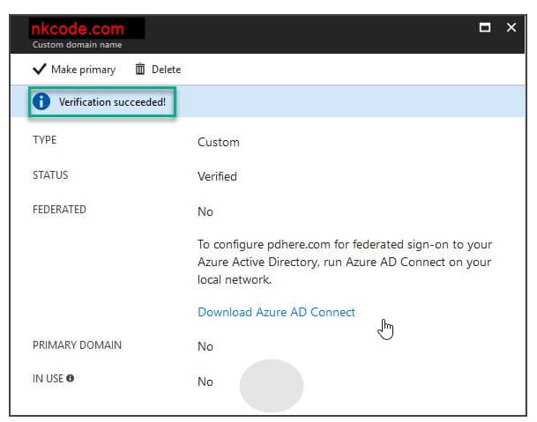Click the Custom domain name subtitle

77,45
